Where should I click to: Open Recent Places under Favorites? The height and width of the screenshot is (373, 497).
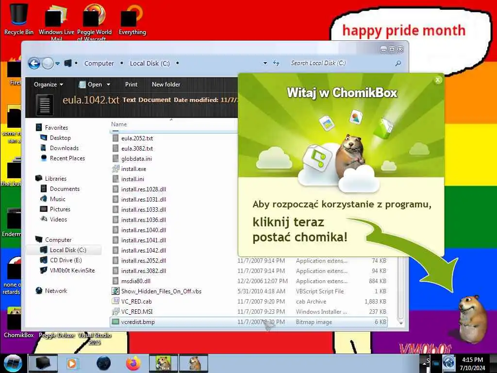[67, 158]
